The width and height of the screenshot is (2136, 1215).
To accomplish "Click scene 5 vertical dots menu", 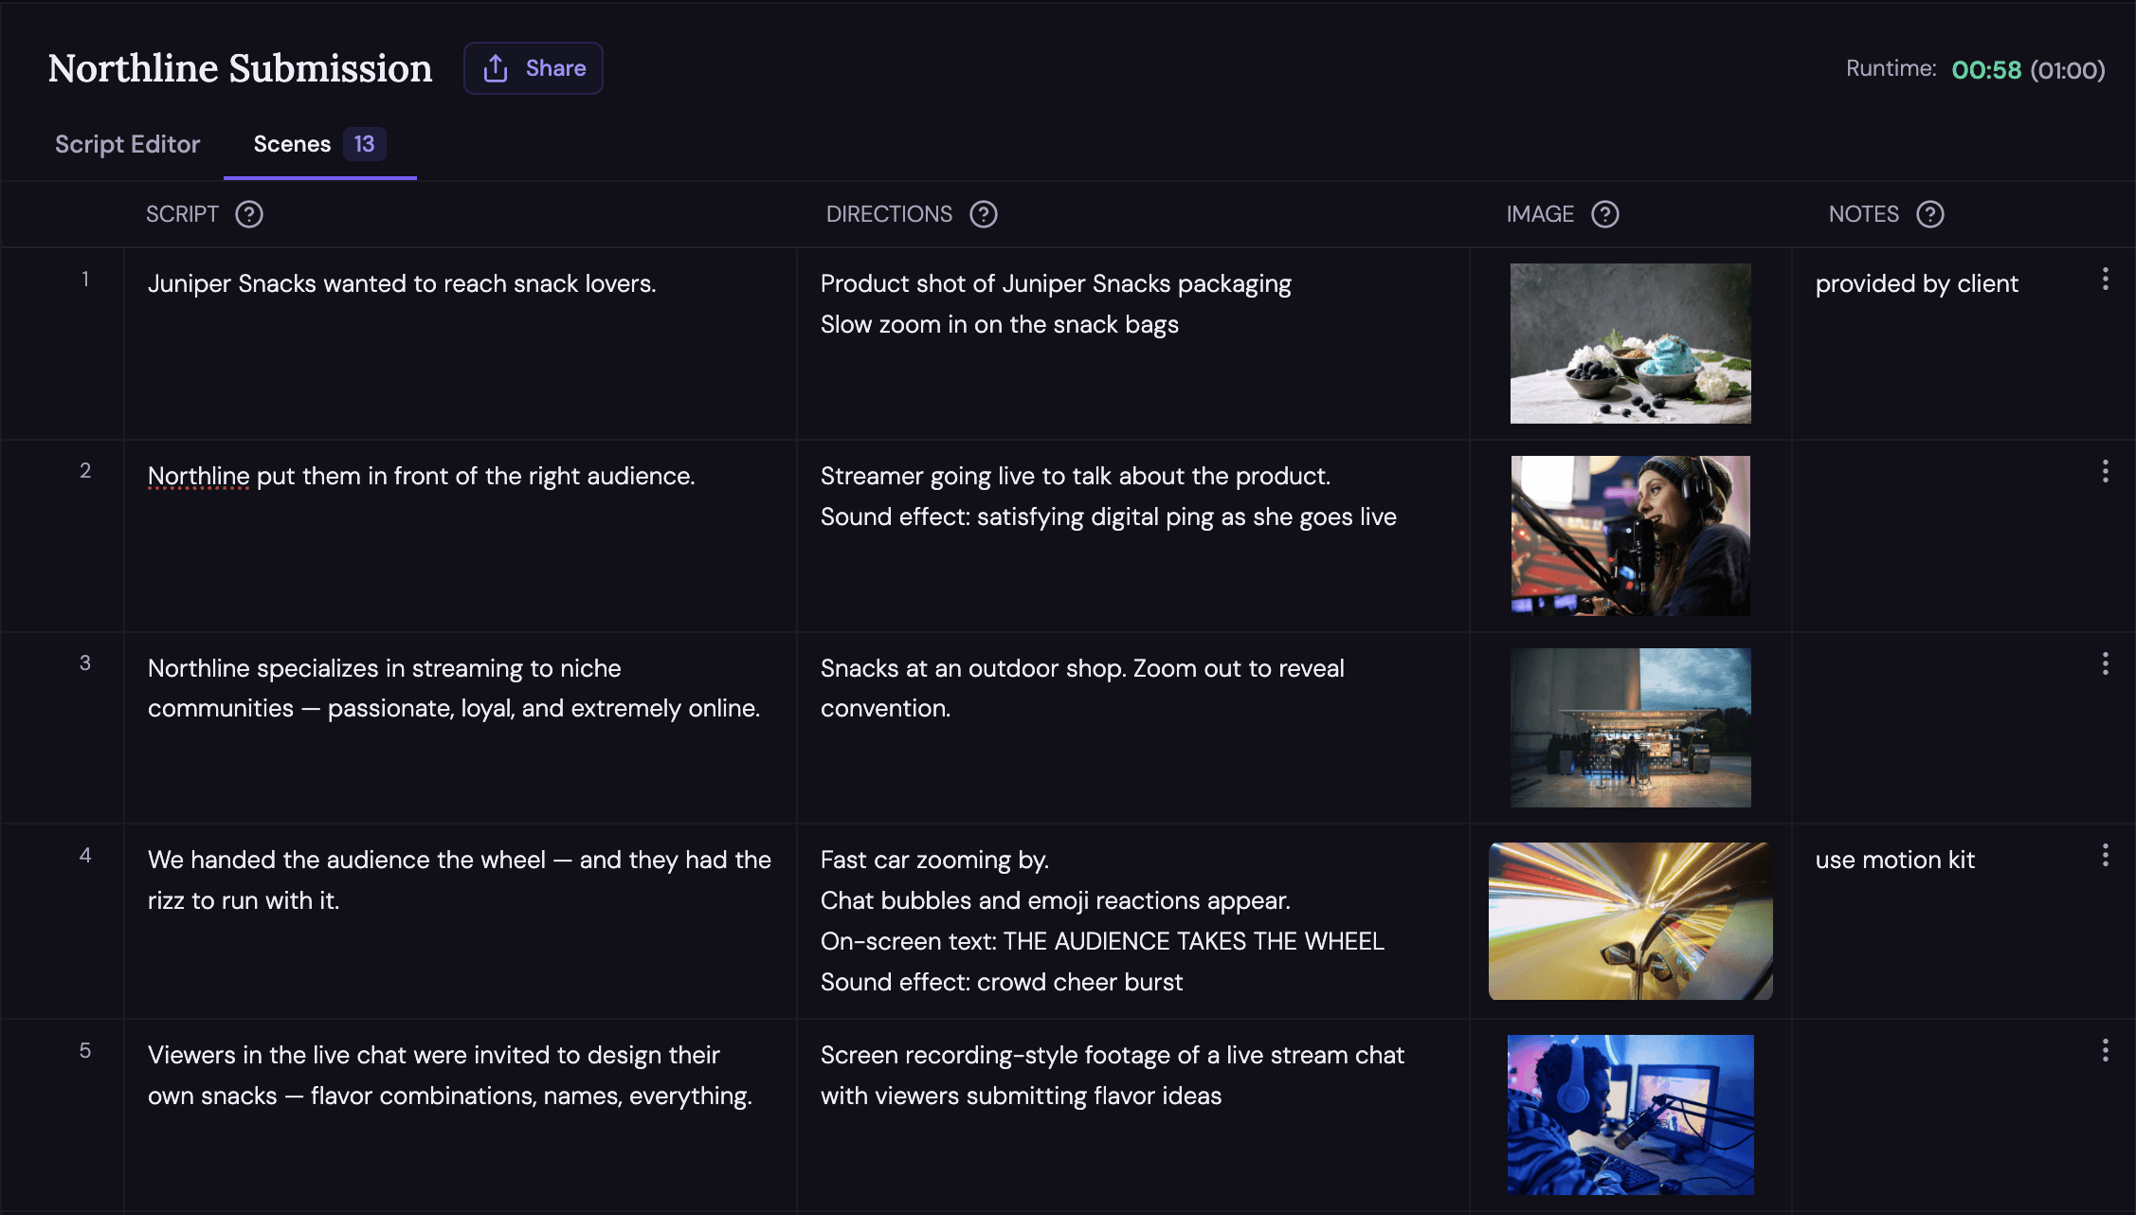I will coord(2105,1050).
